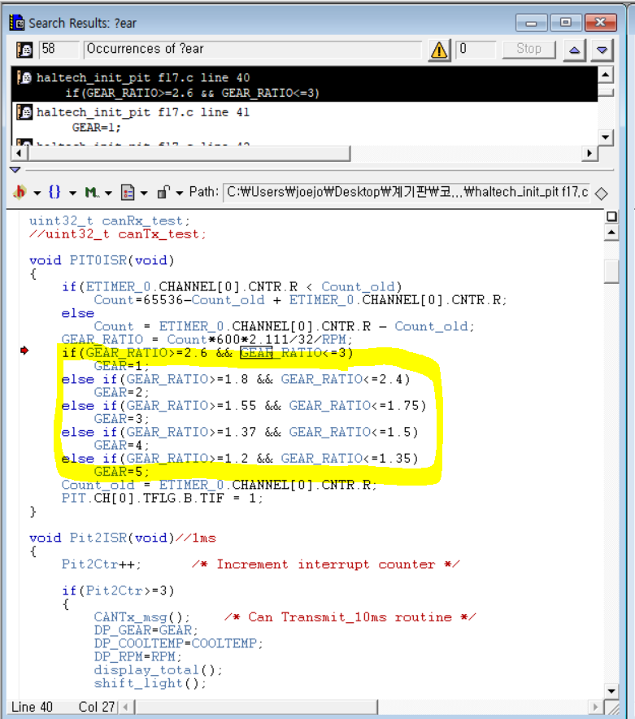Viewport: 635px width, 719px height.
Task: Toggle breakpoint marker at line 40
Action: point(24,351)
